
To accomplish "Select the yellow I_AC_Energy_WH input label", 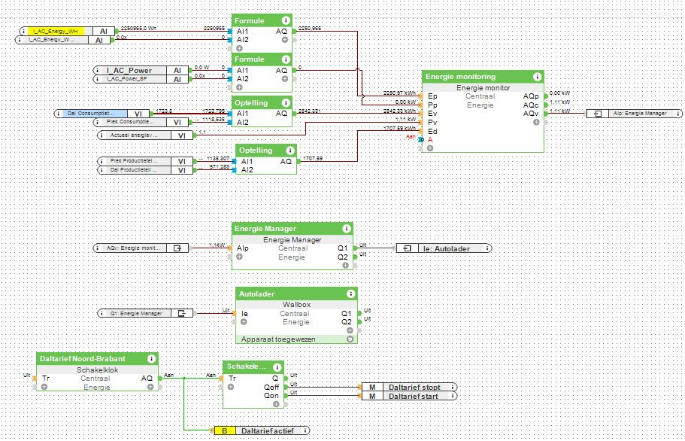I will (x=58, y=31).
